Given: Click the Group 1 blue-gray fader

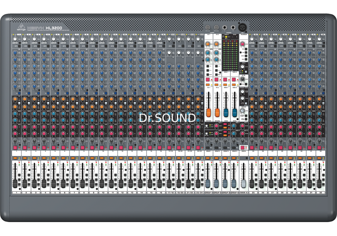Looking at the screenshot, I should click(208, 184).
